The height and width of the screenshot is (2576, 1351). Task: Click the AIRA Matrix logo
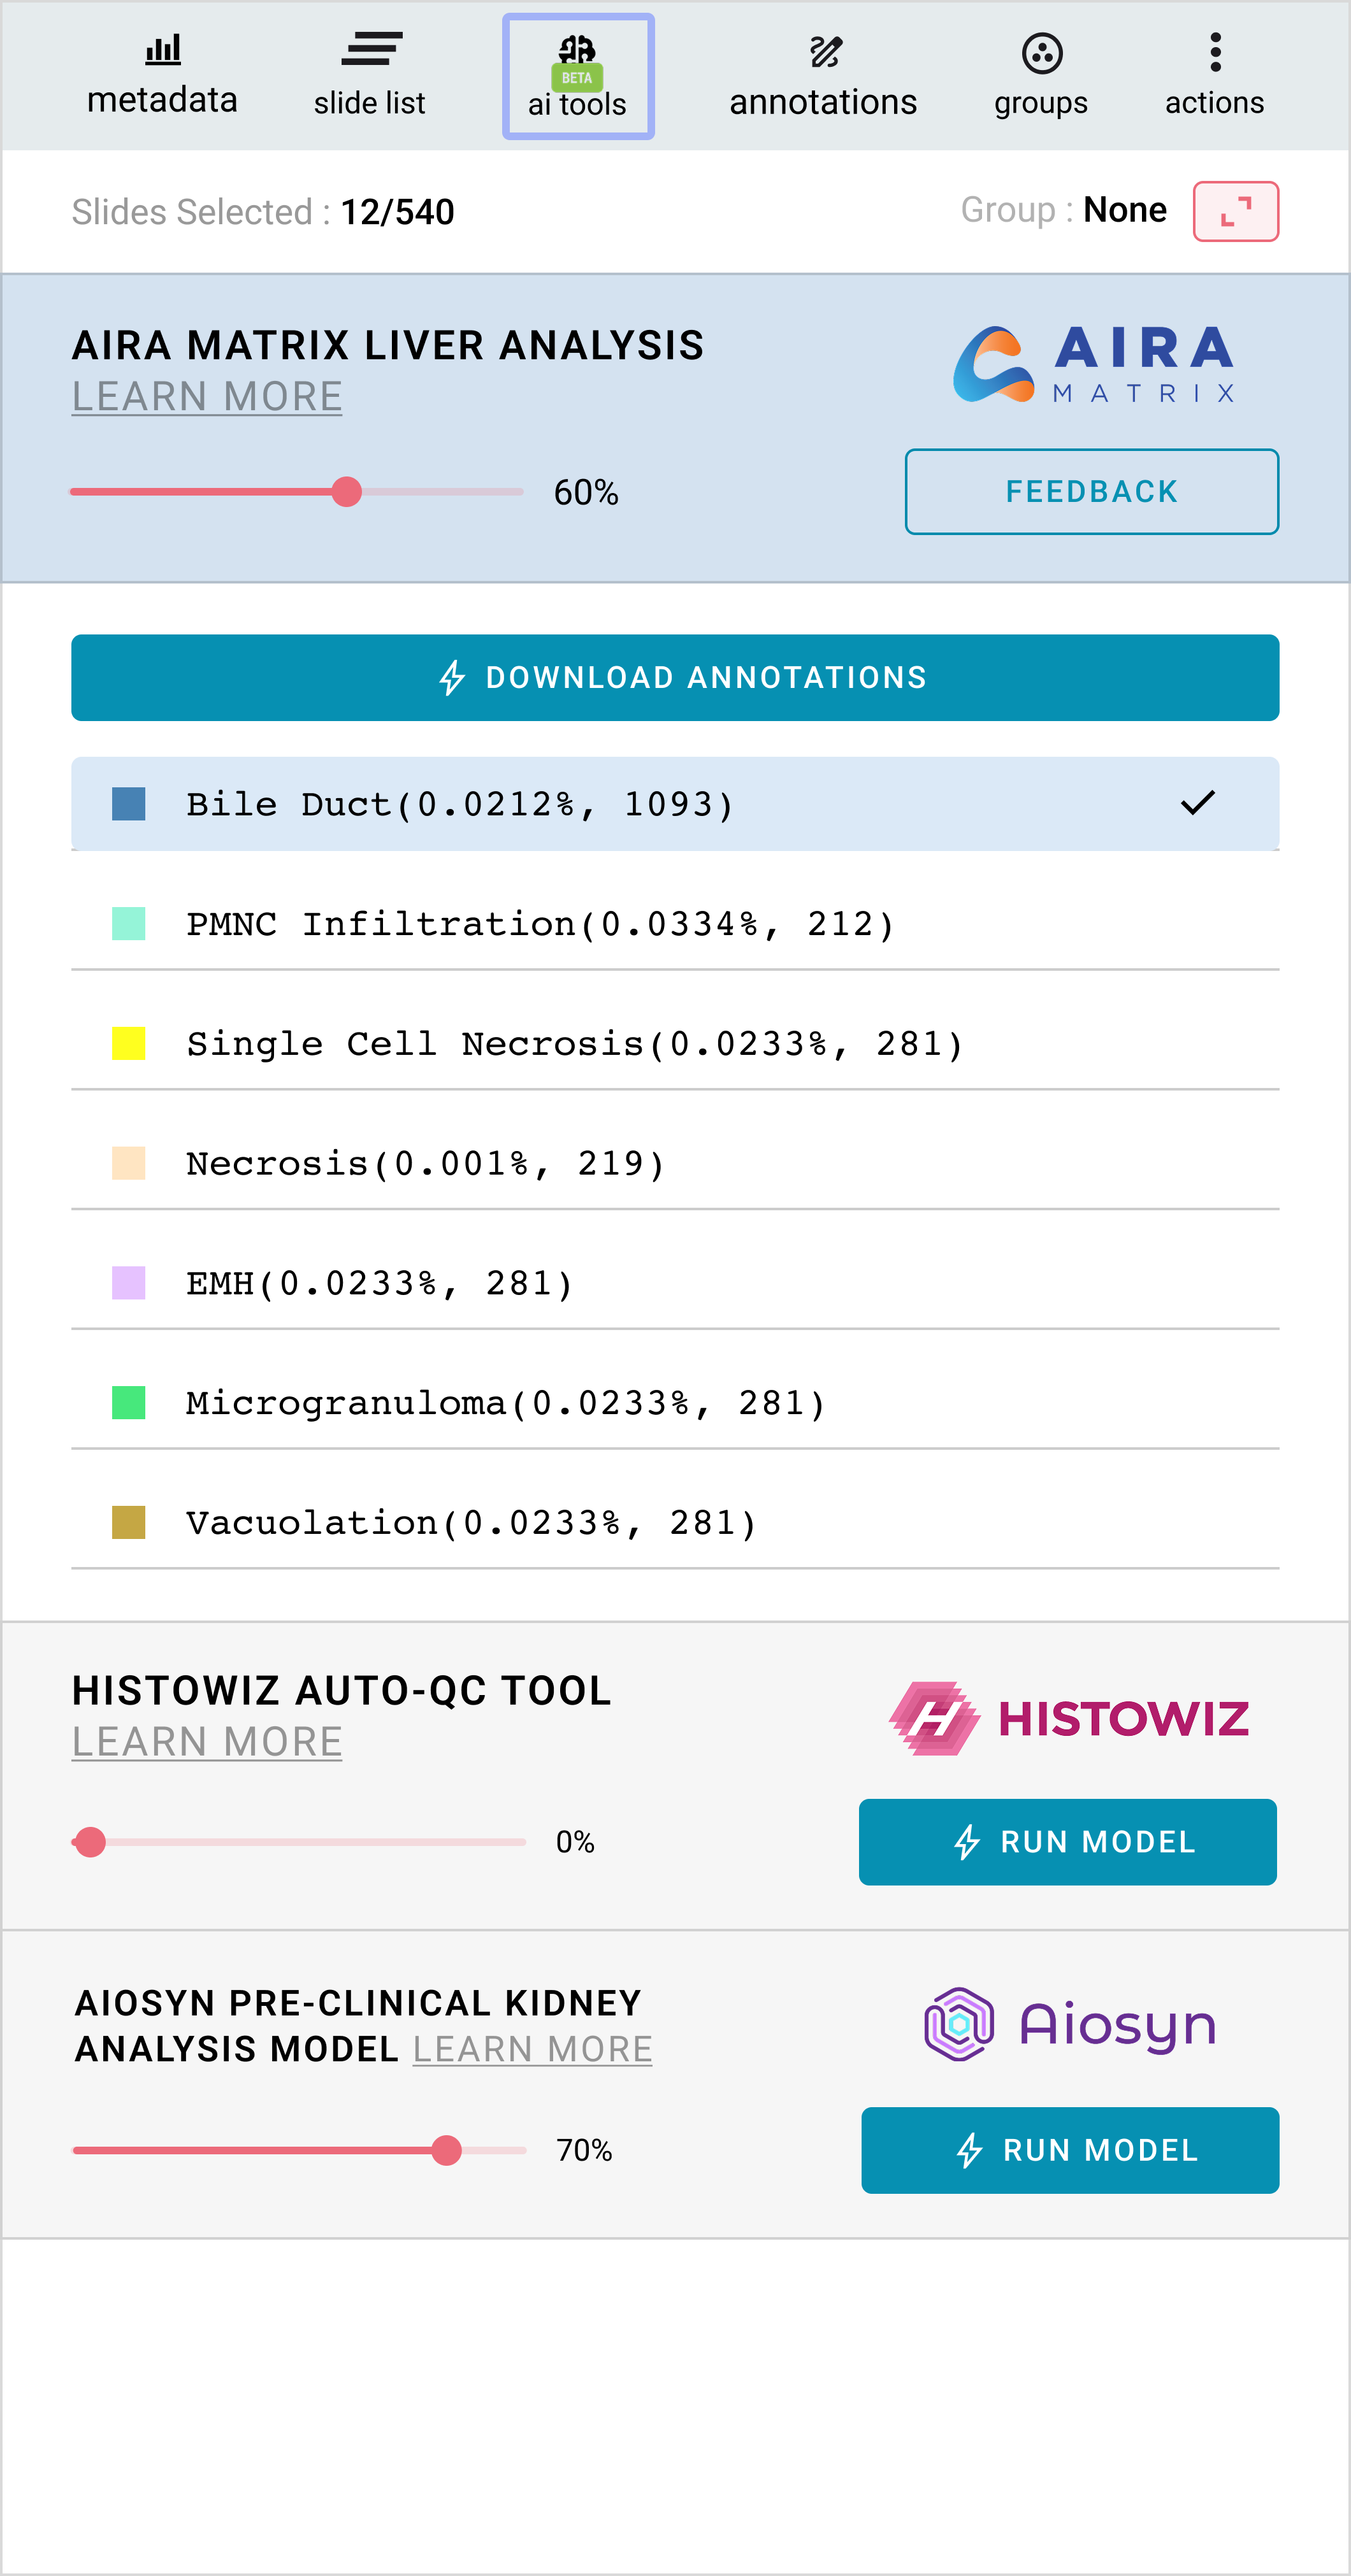pos(1093,365)
